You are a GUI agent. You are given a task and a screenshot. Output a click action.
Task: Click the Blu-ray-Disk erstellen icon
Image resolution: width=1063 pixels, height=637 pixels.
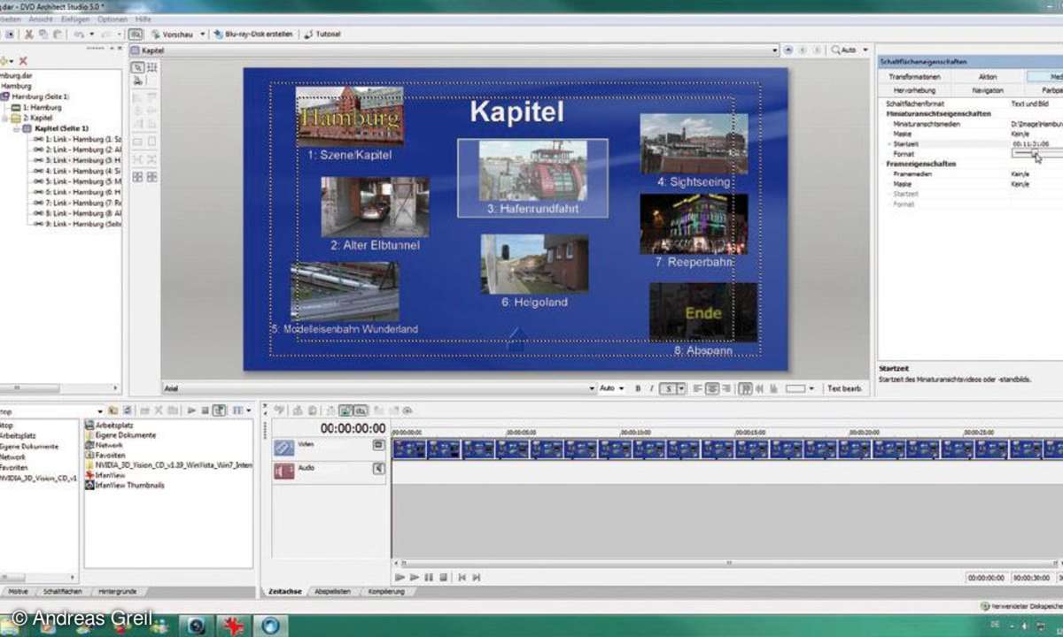pos(217,35)
